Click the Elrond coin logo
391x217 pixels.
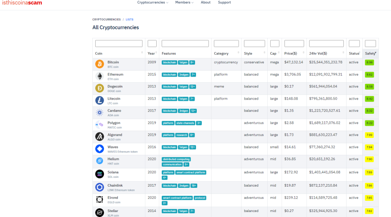[99, 200]
